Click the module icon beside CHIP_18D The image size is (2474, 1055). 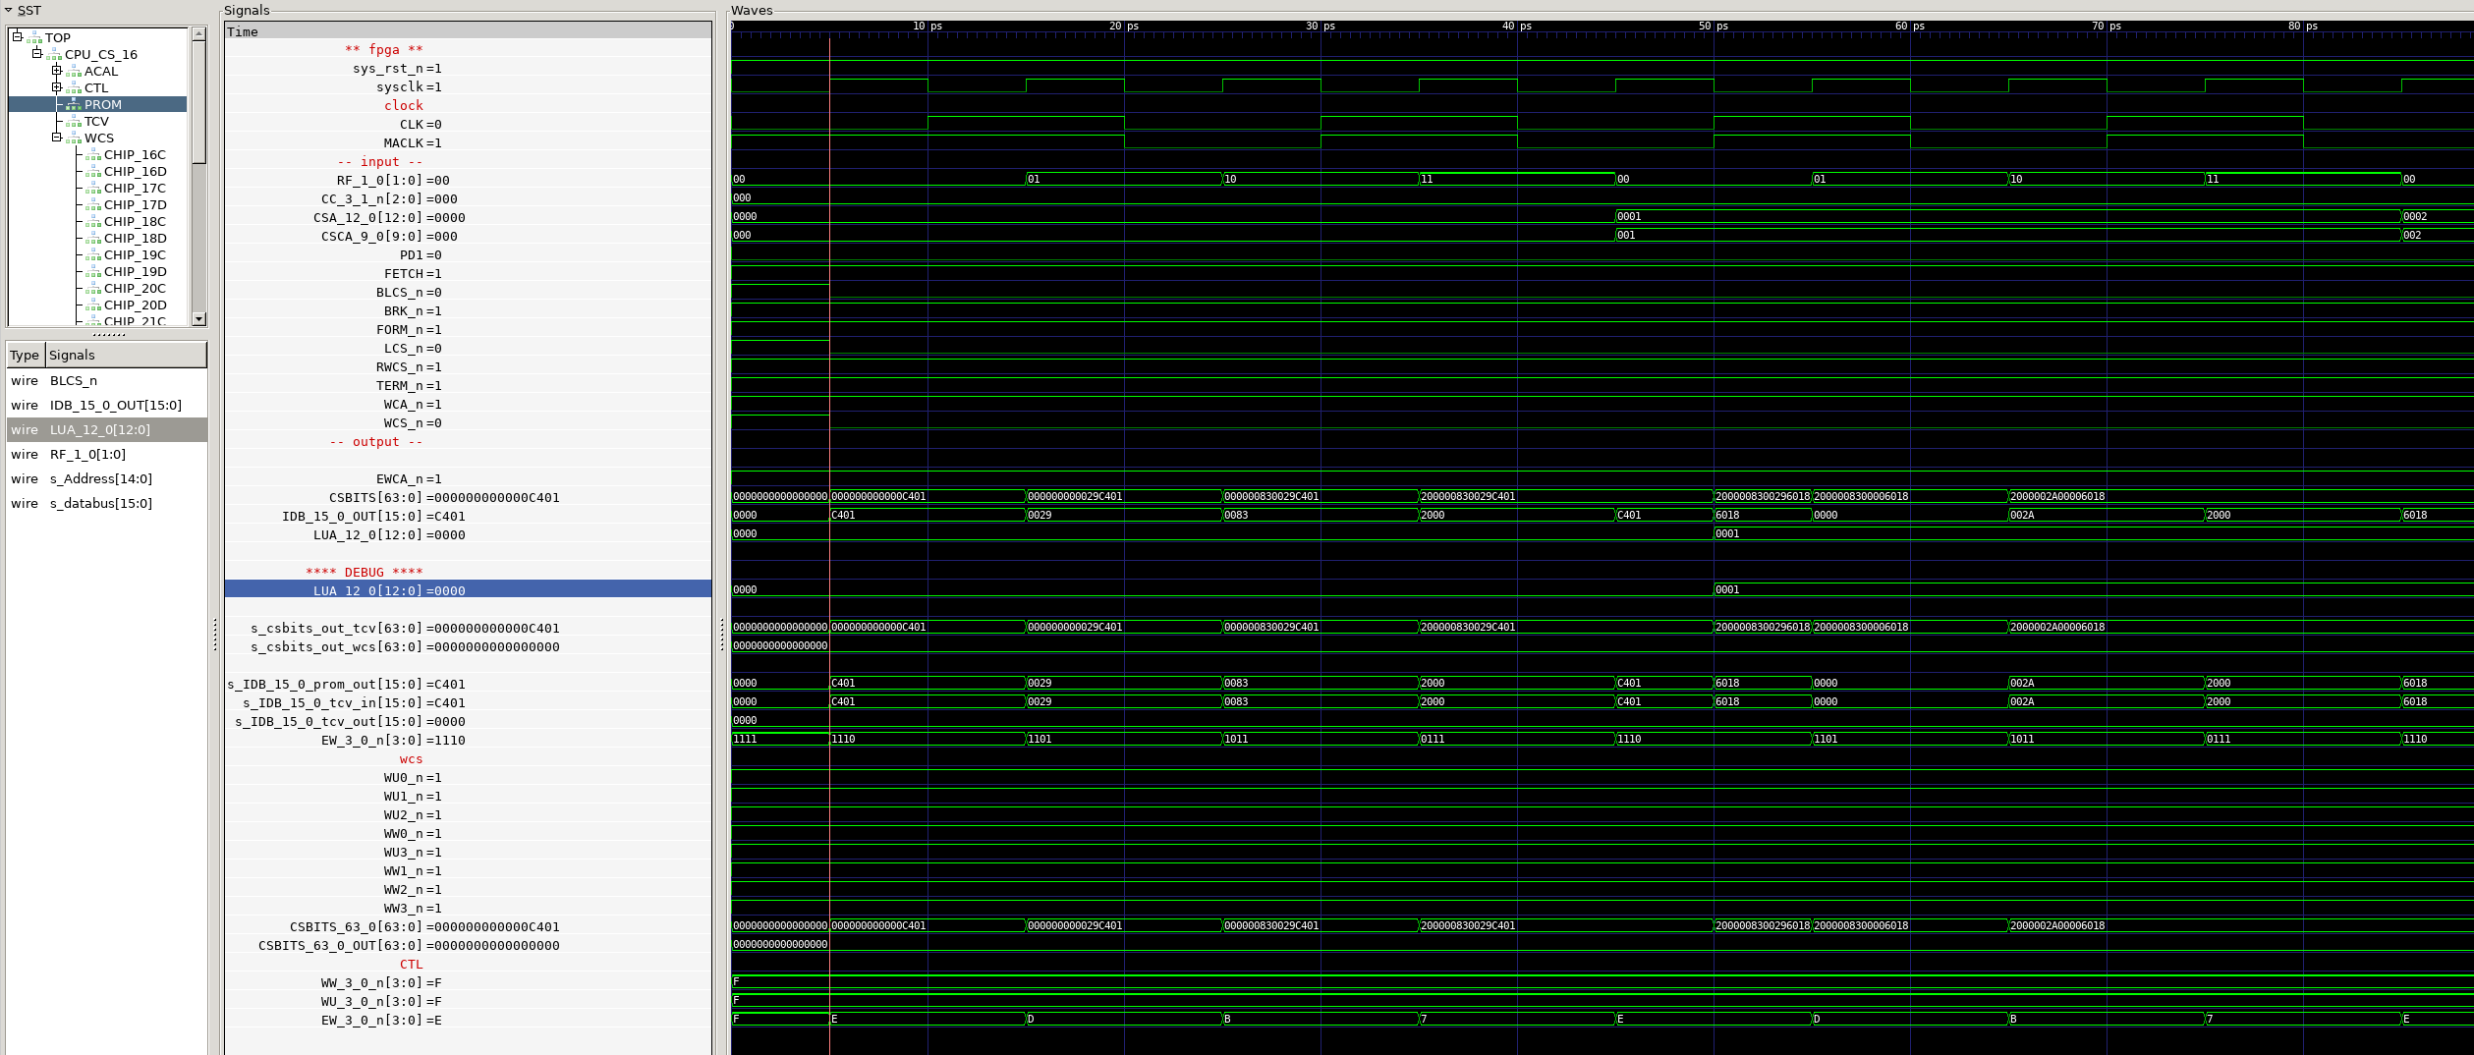(93, 239)
